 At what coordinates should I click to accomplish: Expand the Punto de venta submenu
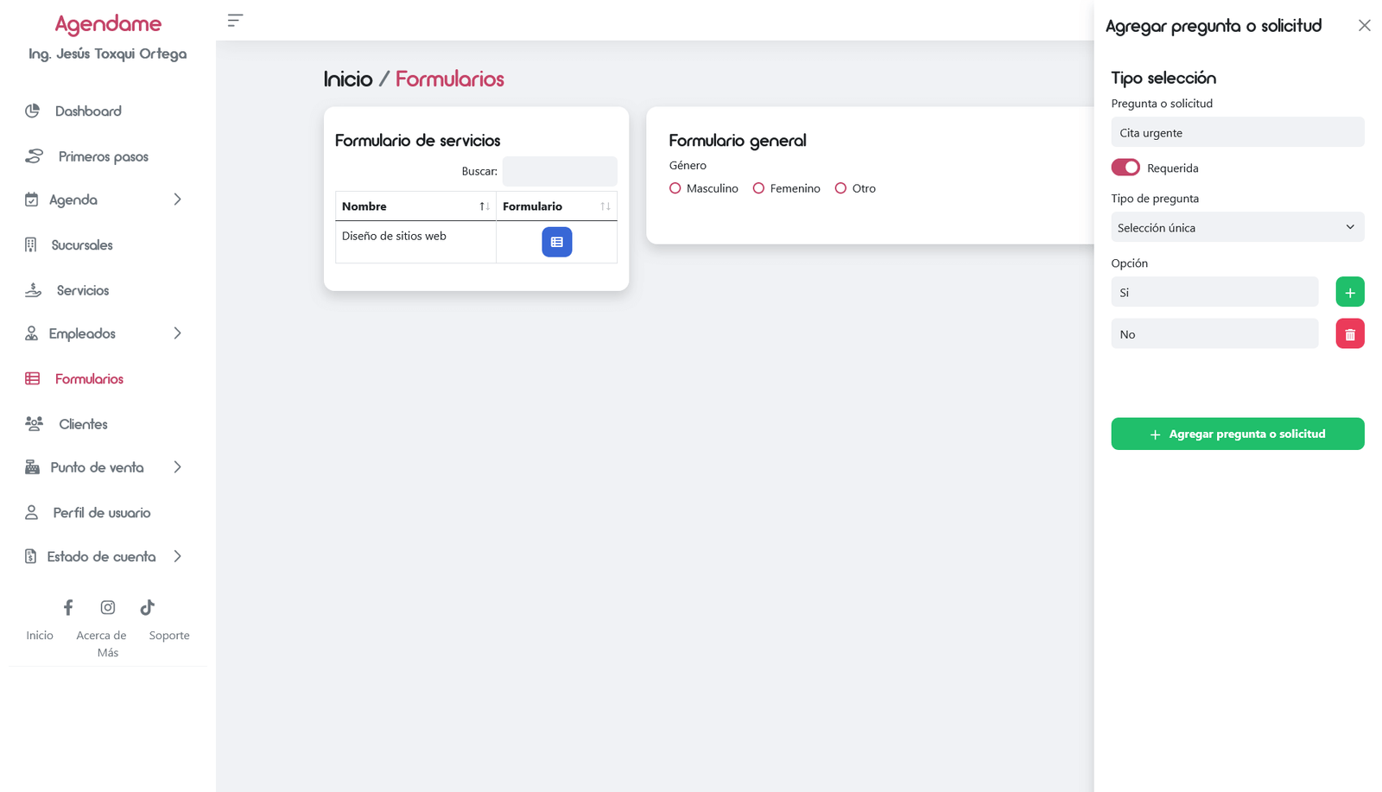(177, 467)
